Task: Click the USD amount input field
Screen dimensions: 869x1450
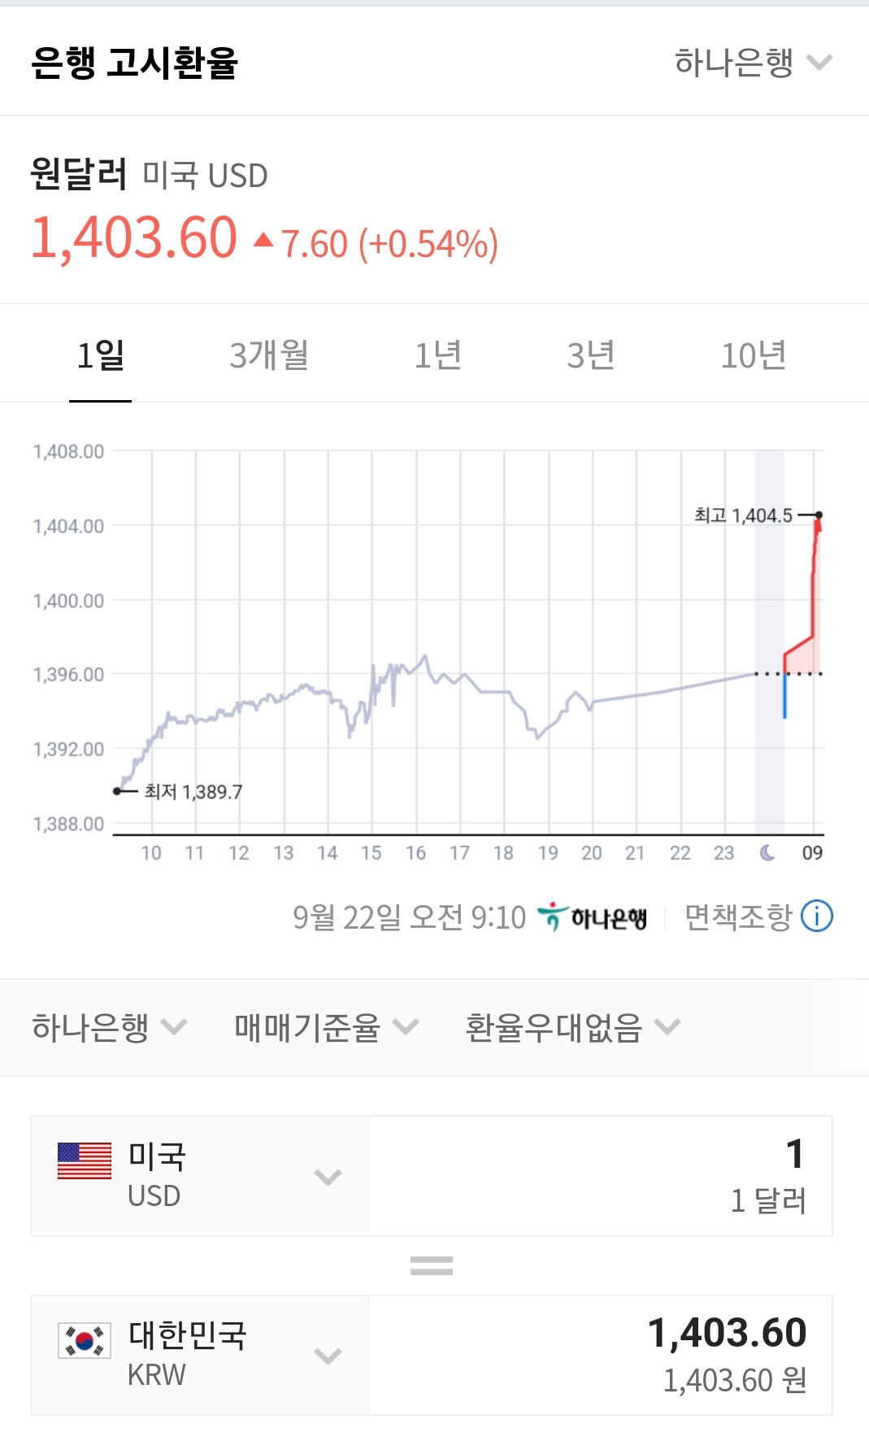Action: [x=600, y=1176]
